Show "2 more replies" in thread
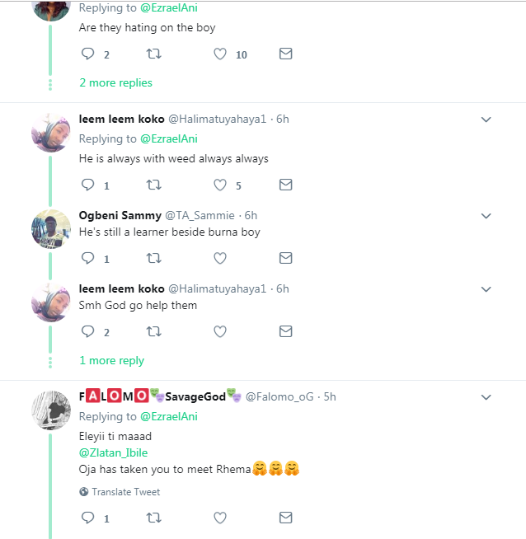Viewport: 526px width, 539px height. [115, 82]
